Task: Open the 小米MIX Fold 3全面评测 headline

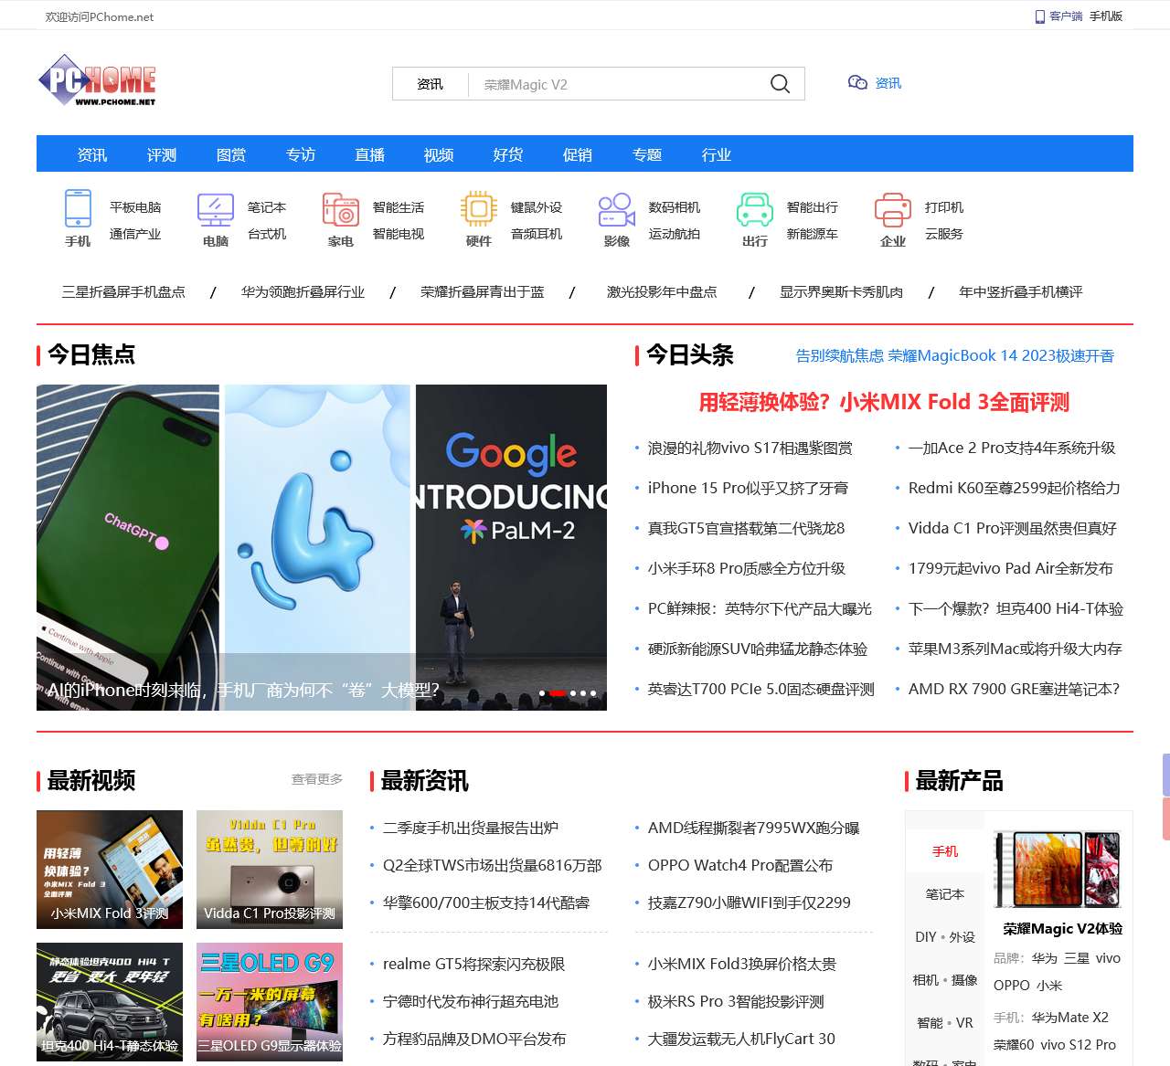Action: point(883,403)
